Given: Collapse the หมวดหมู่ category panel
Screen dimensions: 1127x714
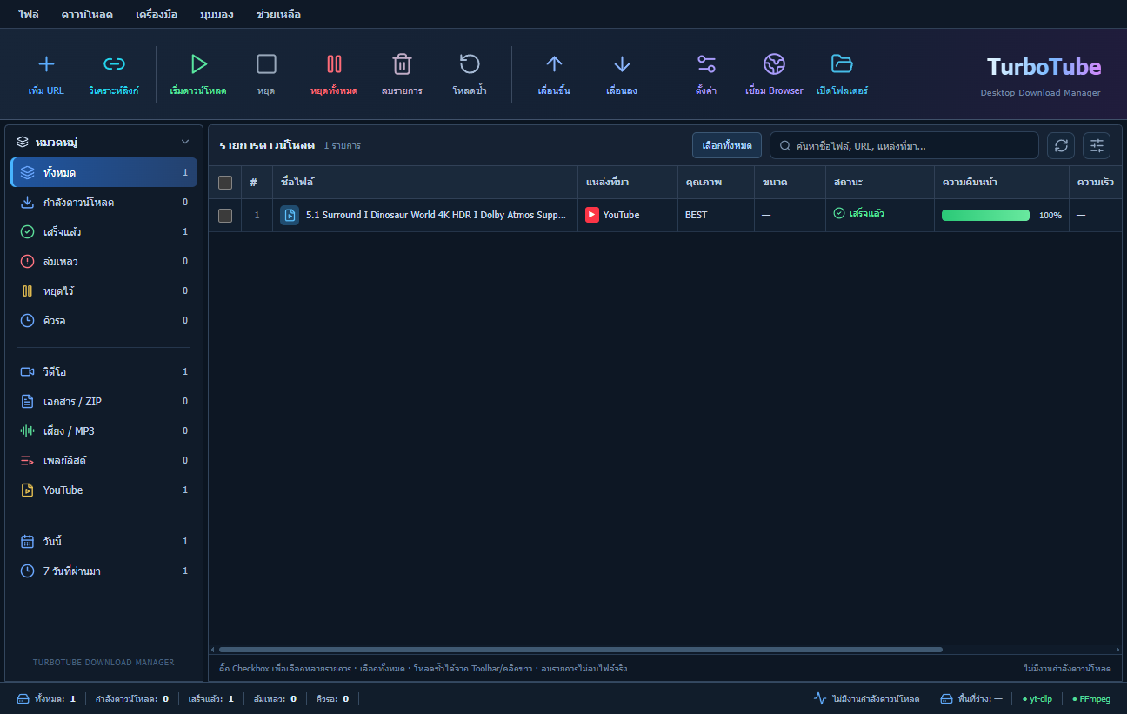Looking at the screenshot, I should 185,142.
